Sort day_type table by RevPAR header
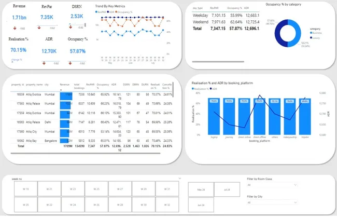This screenshot has width=337, height=218. 214,8
